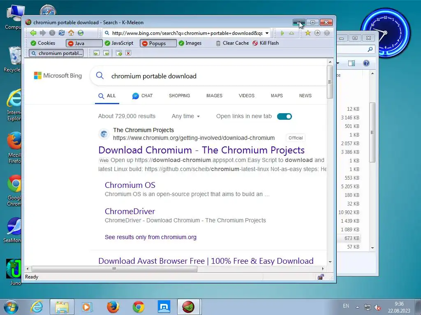421x315 pixels.
Task: Click the Official badge next to chromium.org
Action: (x=295, y=138)
